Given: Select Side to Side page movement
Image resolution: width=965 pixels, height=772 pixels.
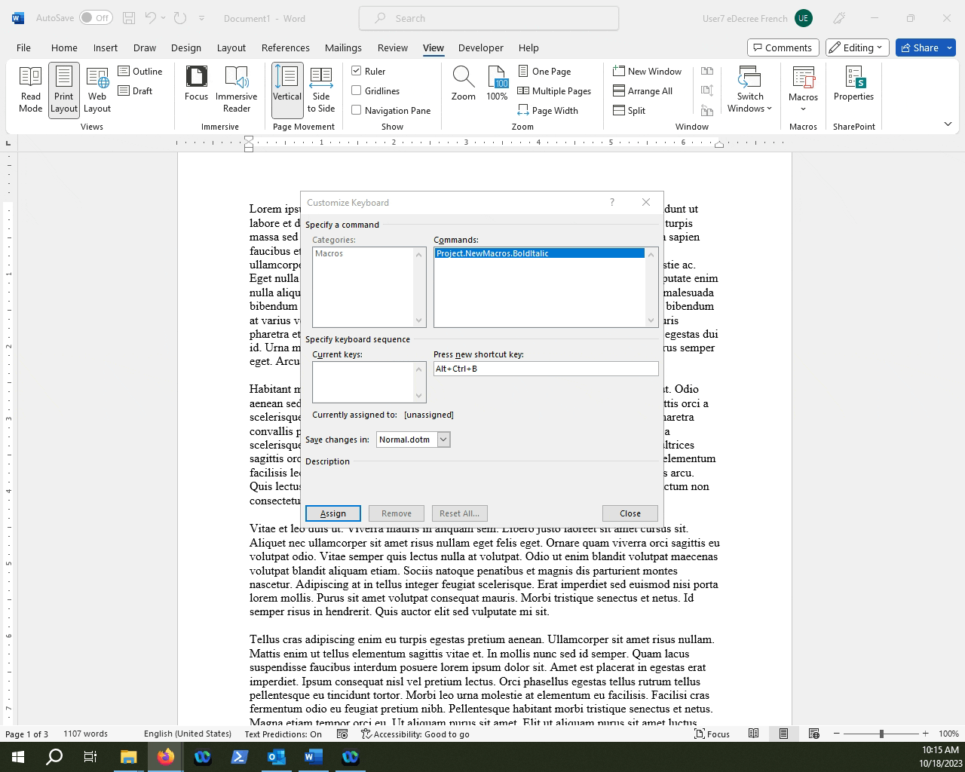Looking at the screenshot, I should pos(320,89).
